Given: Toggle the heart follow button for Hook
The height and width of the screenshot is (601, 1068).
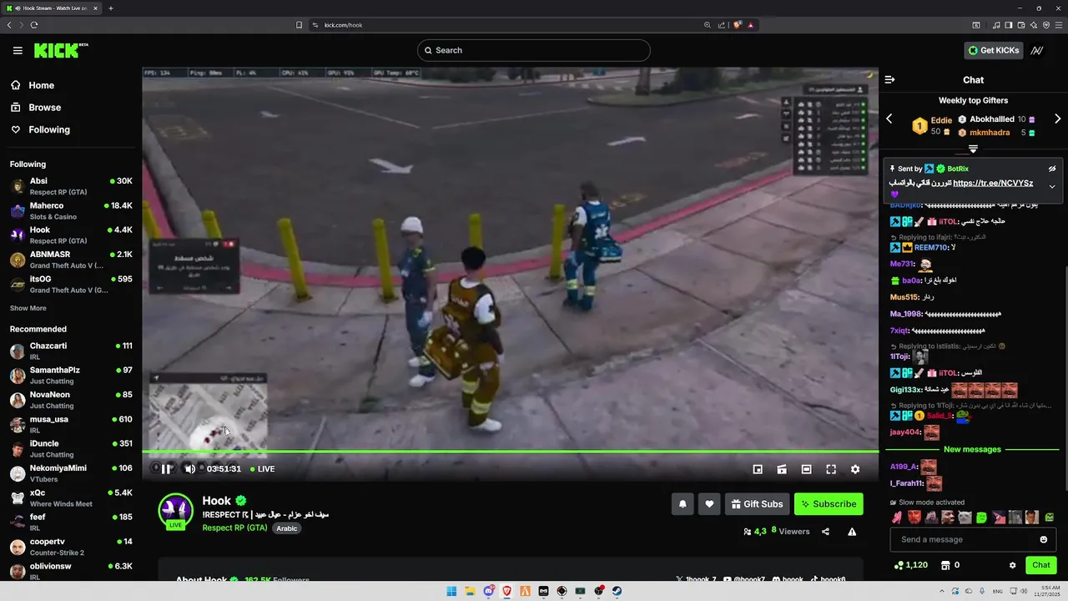Looking at the screenshot, I should pos(709,504).
